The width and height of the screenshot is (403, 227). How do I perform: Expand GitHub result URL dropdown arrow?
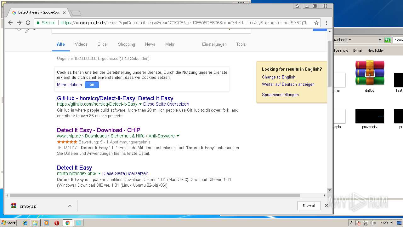pos(140,104)
